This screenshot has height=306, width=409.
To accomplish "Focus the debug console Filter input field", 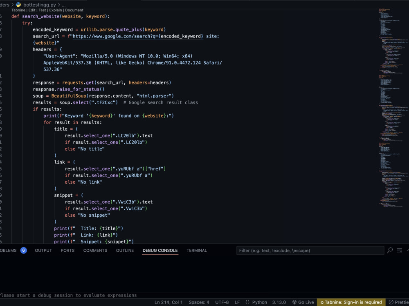I will click(310, 251).
